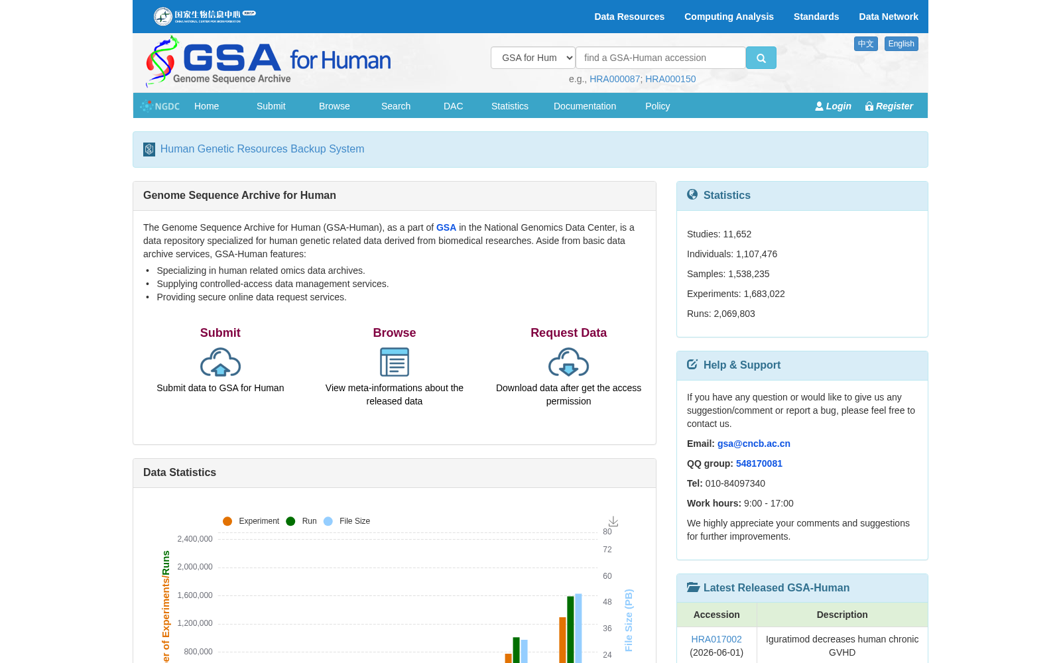Toggle Run series in chart legend
Image resolution: width=1061 pixels, height=663 pixels.
pyautogui.click(x=301, y=521)
